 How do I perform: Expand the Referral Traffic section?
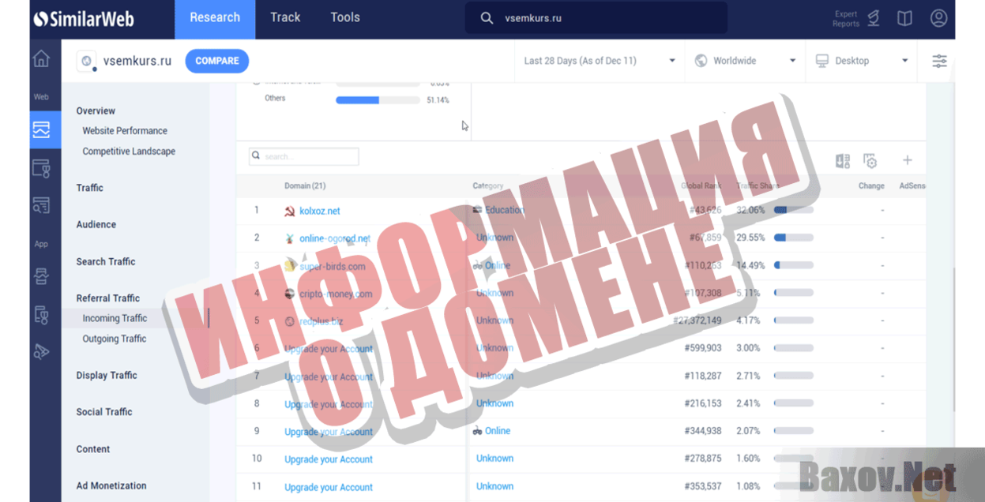[x=107, y=298]
